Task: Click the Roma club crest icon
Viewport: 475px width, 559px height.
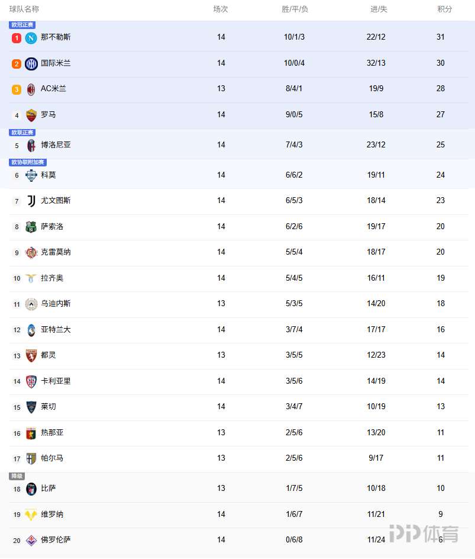Action: tap(31, 115)
